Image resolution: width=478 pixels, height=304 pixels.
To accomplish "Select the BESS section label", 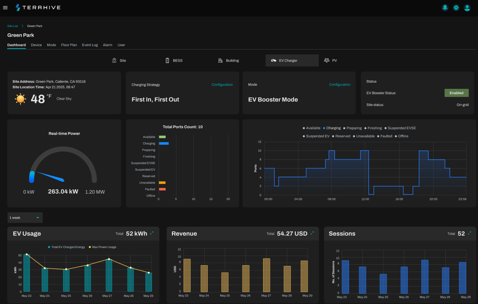I will click(178, 61).
